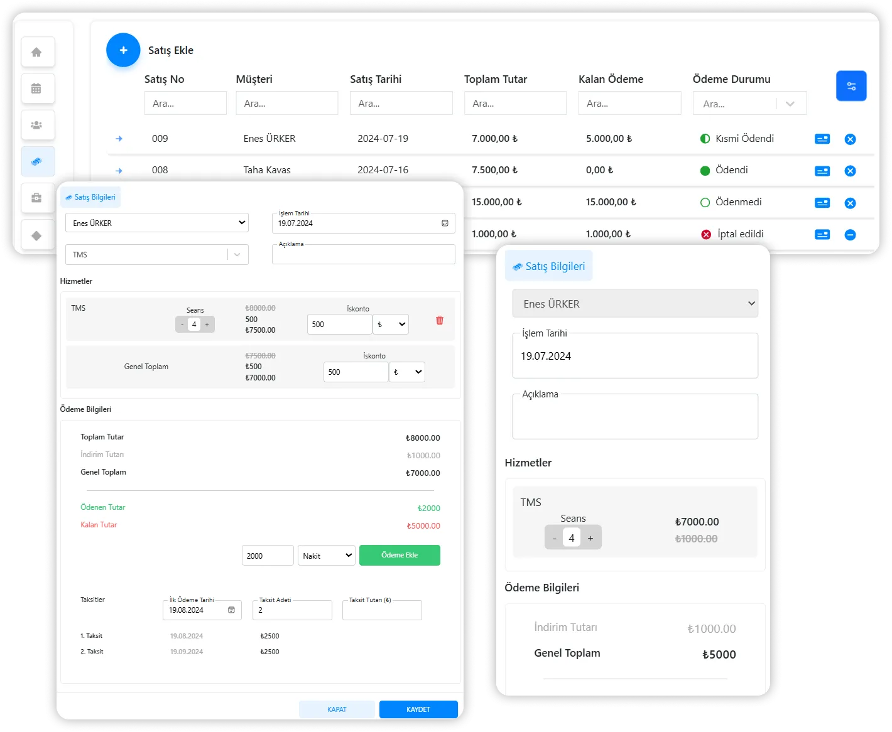Decrease Seans count in right panel

tap(554, 538)
